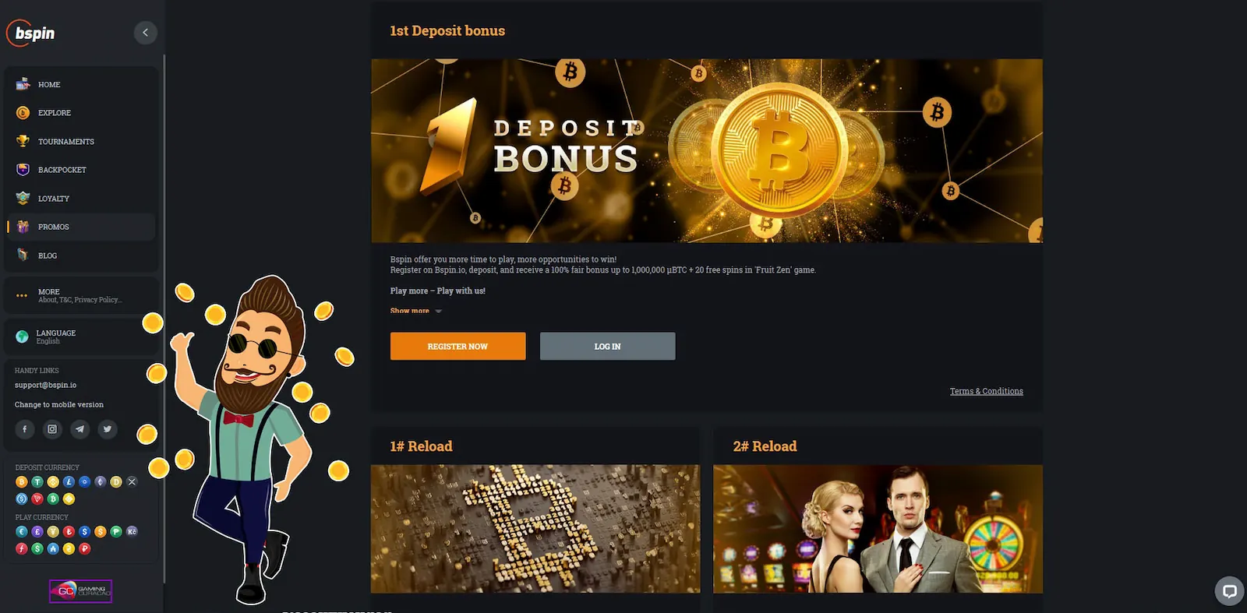Click the Gaming Curacao license badge
Viewport: 1247px width, 613px height.
pyautogui.click(x=81, y=591)
